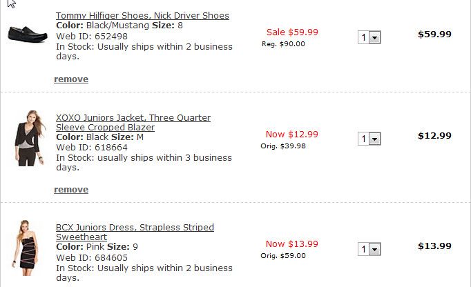Click the Orig. $59.00 original price
This screenshot has height=287, width=471.
point(282,256)
